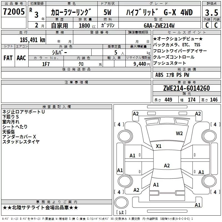Click seating capacity 5 人
The image size is (222, 222).
(x=119, y=52)
